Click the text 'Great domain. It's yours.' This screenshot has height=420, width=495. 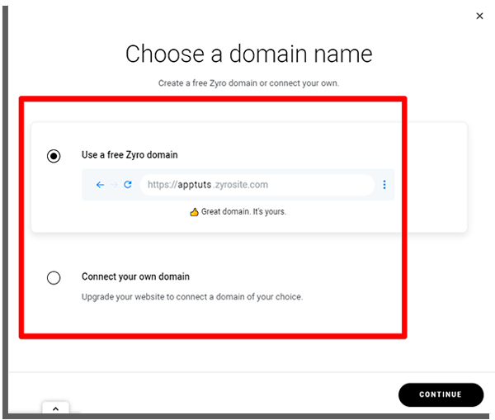[243, 211]
